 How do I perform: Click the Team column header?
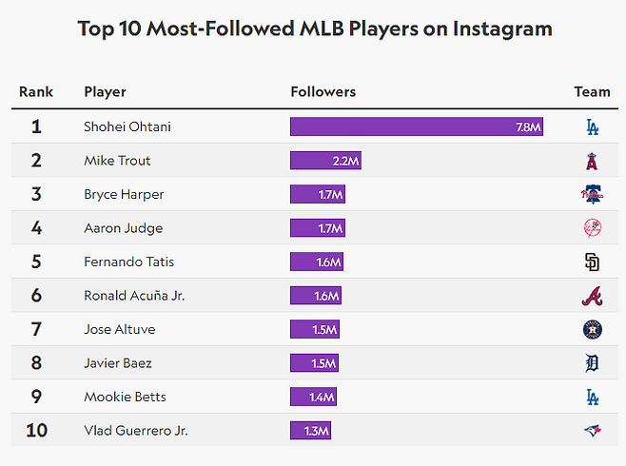tap(592, 92)
